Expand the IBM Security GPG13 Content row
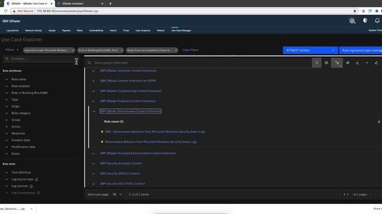382x214 pixels. [94, 174]
